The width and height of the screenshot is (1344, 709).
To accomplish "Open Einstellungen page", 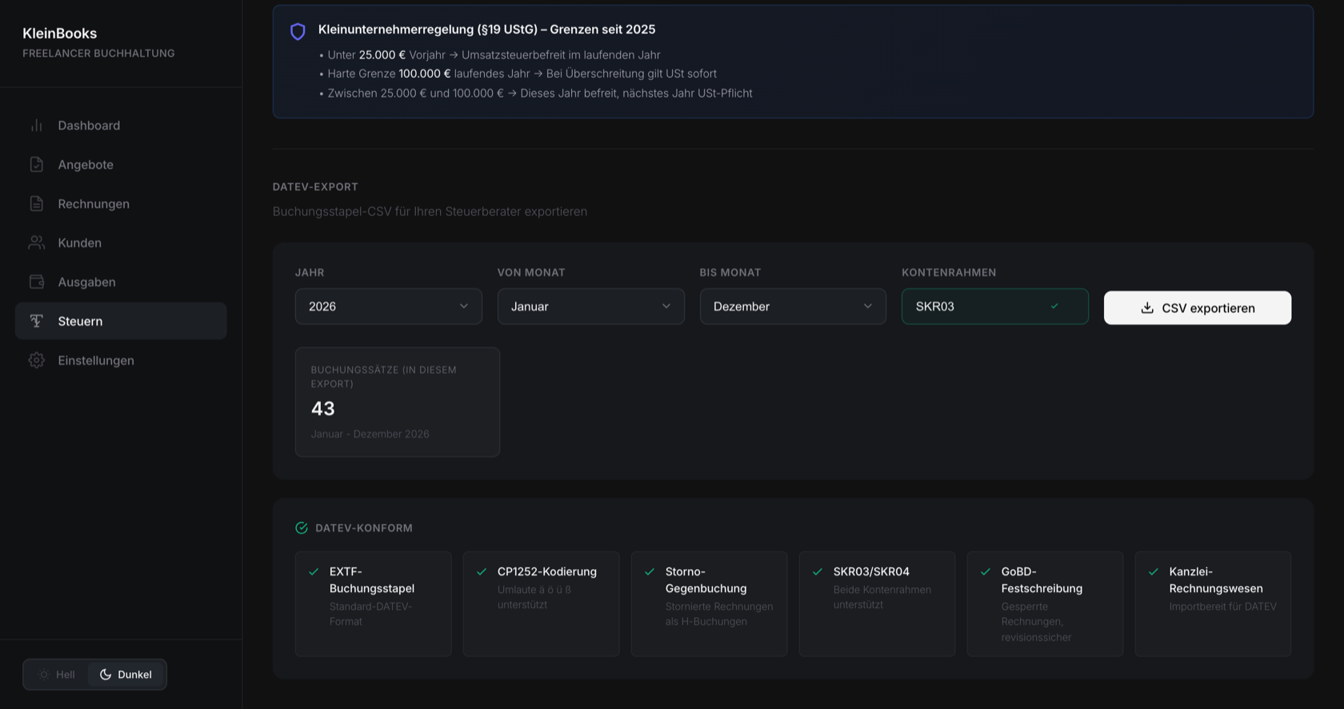I will point(121,360).
